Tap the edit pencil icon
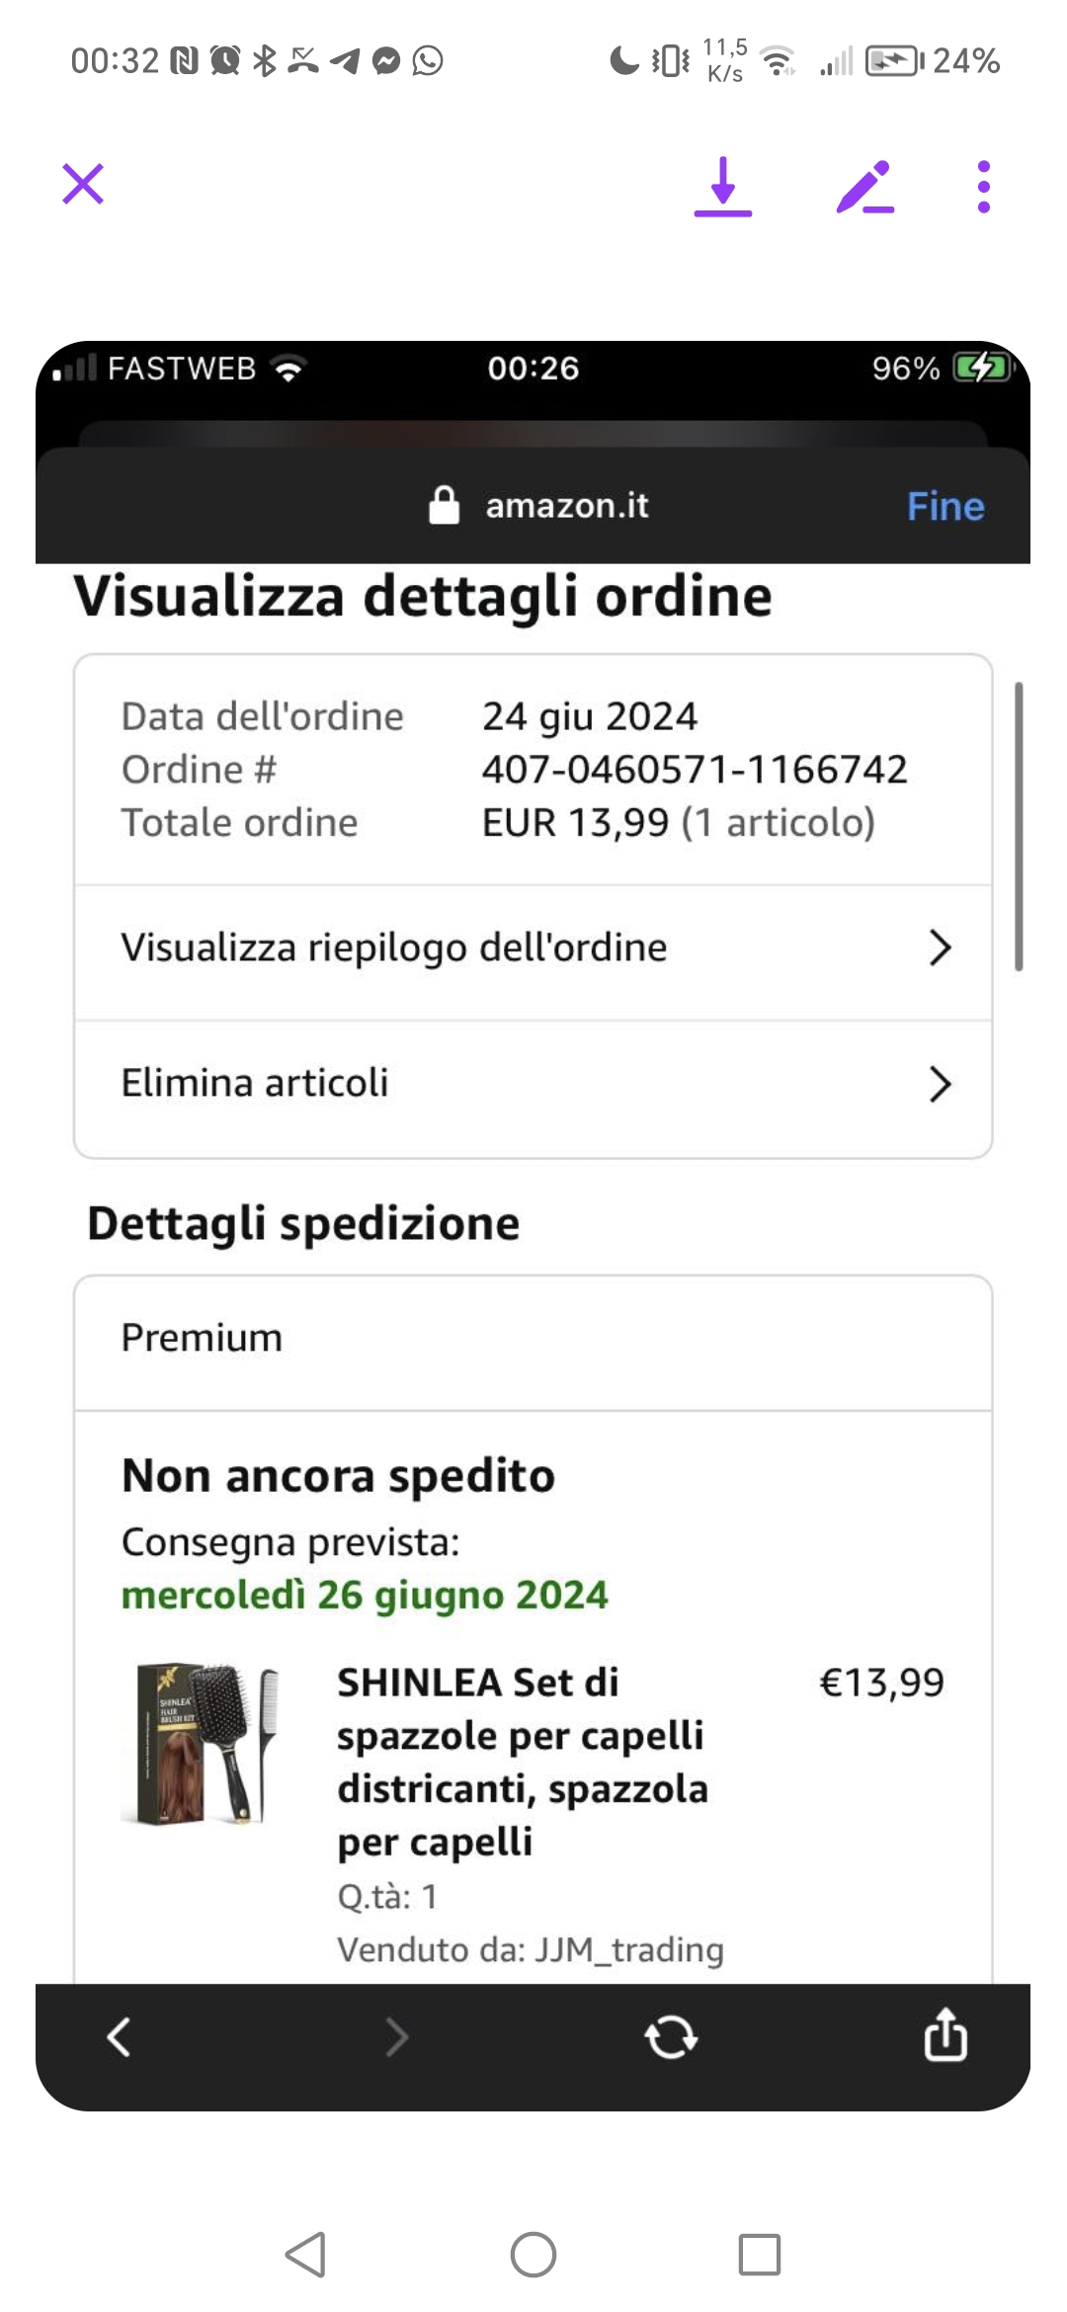Image resolution: width=1067 pixels, height=2312 pixels. coord(864,186)
